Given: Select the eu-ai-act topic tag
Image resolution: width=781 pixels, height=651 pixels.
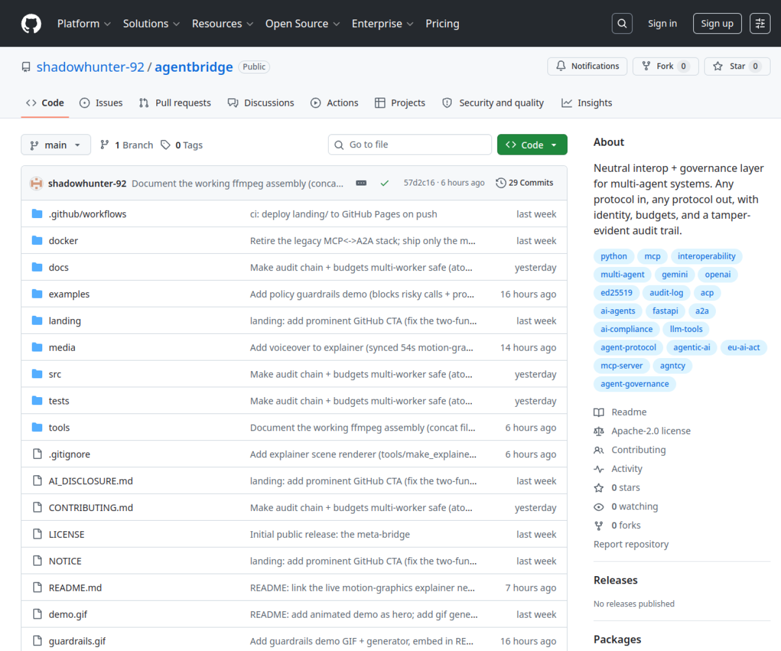Looking at the screenshot, I should (744, 347).
